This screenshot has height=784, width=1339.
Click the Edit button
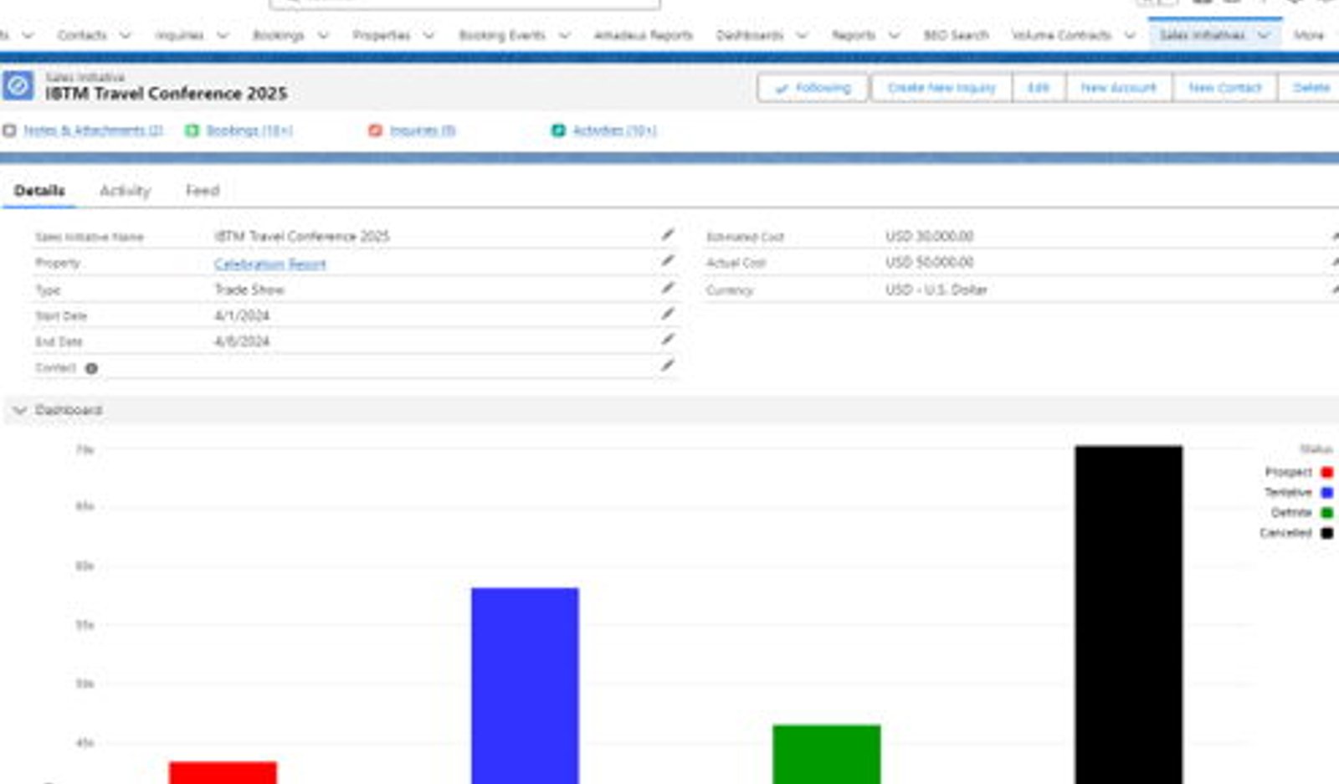tap(1039, 88)
